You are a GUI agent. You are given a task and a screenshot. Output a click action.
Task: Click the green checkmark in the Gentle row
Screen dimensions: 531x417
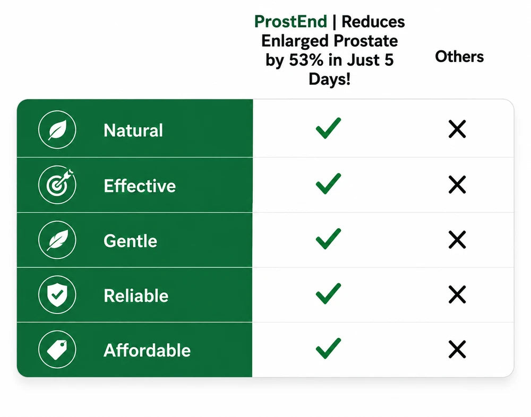coord(328,239)
